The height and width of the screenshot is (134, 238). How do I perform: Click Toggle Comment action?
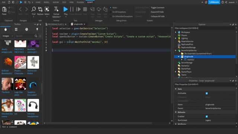coord(157,7)
